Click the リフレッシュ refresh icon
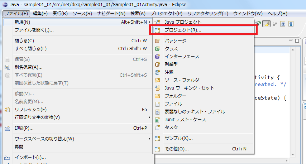Screen dimensions: 306x164 pos(7,110)
